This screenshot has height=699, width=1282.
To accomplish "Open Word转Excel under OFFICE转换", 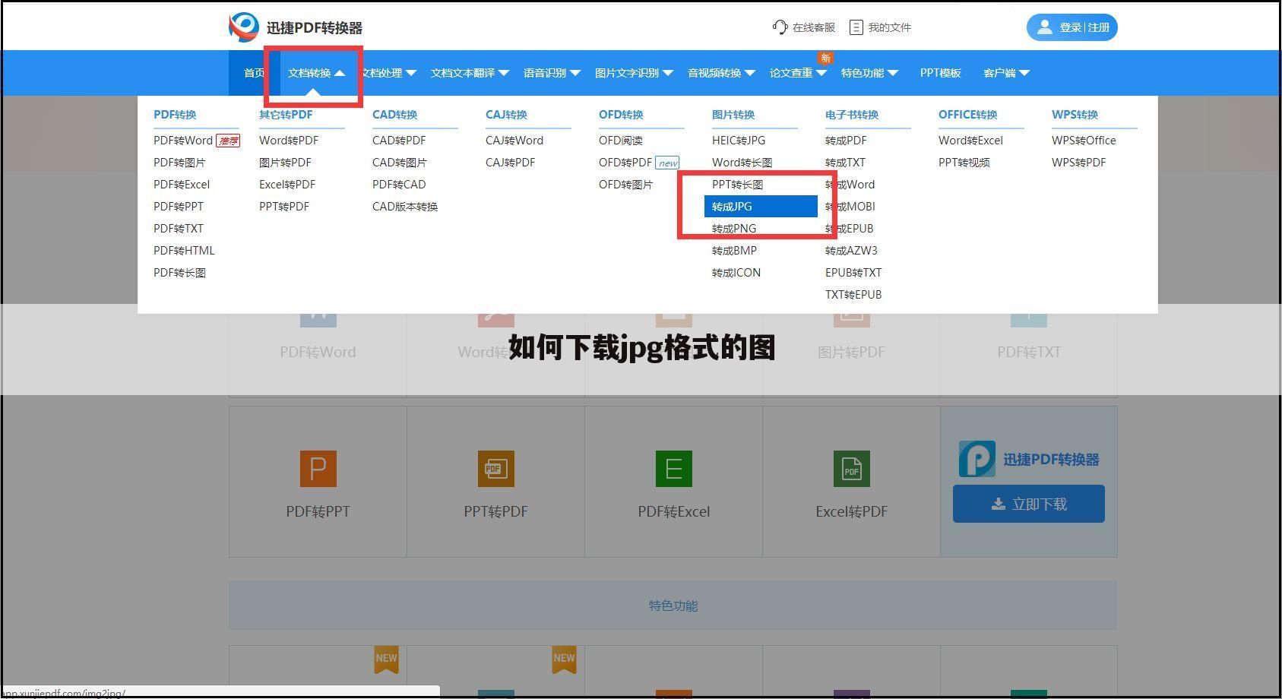I will pyautogui.click(x=971, y=141).
